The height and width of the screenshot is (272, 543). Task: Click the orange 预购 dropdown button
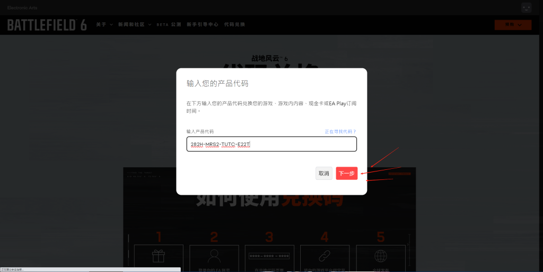[513, 24]
